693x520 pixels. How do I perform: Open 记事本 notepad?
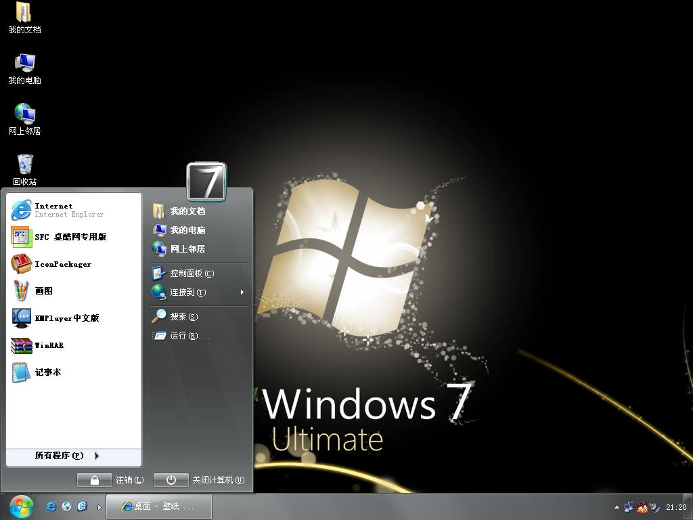tap(73, 372)
